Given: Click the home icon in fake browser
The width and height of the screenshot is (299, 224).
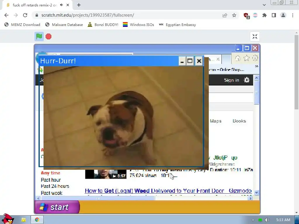Looking at the screenshot, I should pyautogui.click(x=238, y=58).
